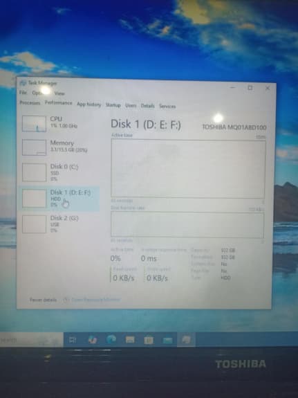298x398 pixels.
Task: Select CPU in the performance sidebar
Action: coord(60,123)
